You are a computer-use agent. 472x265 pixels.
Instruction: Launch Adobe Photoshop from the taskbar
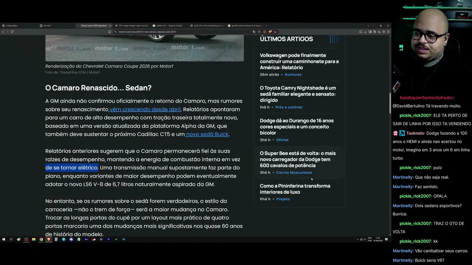coord(124,239)
